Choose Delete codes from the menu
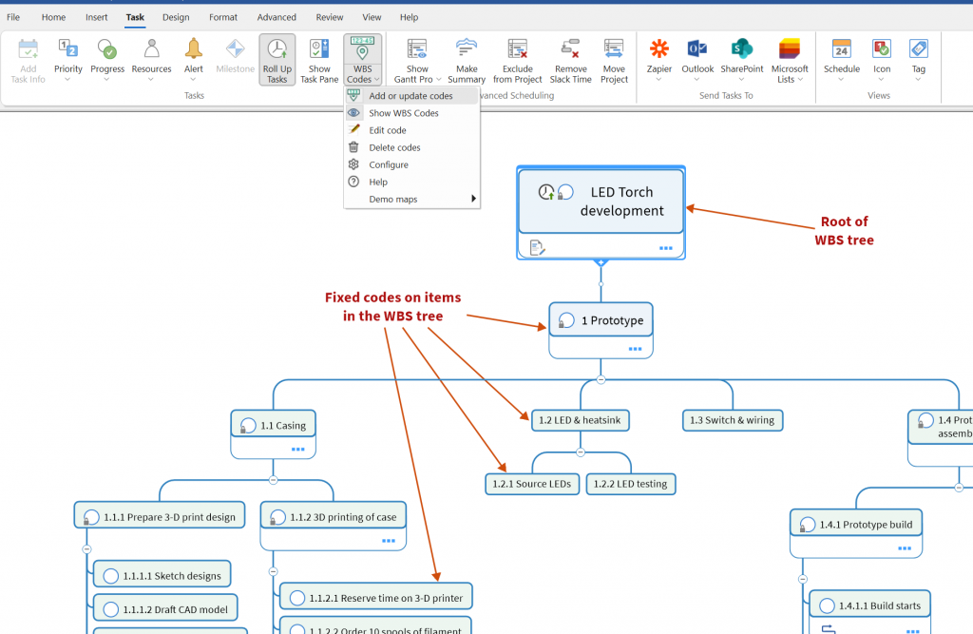 pos(394,147)
